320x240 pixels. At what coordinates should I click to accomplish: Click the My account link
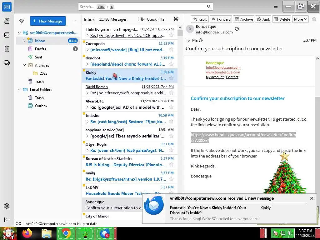coord(215,77)
